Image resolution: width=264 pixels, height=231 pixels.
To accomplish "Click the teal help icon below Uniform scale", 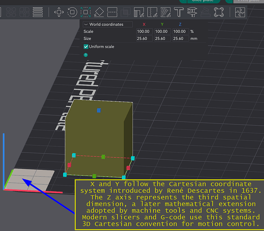I will coord(86,55).
